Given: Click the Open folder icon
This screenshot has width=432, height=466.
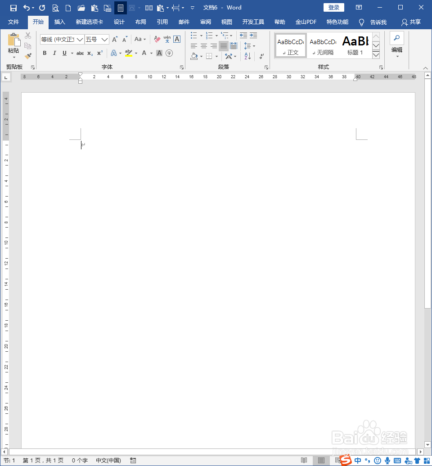Looking at the screenshot, I should coord(81,8).
